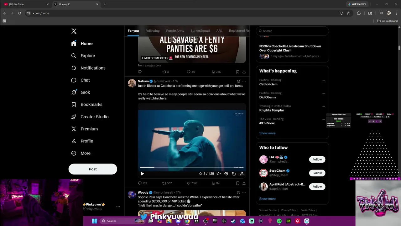Bookmark the Savage X Fenty ad
Screen dimensions: 401x226
click(x=238, y=72)
